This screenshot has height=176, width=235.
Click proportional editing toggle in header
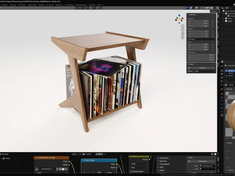coord(98,8)
